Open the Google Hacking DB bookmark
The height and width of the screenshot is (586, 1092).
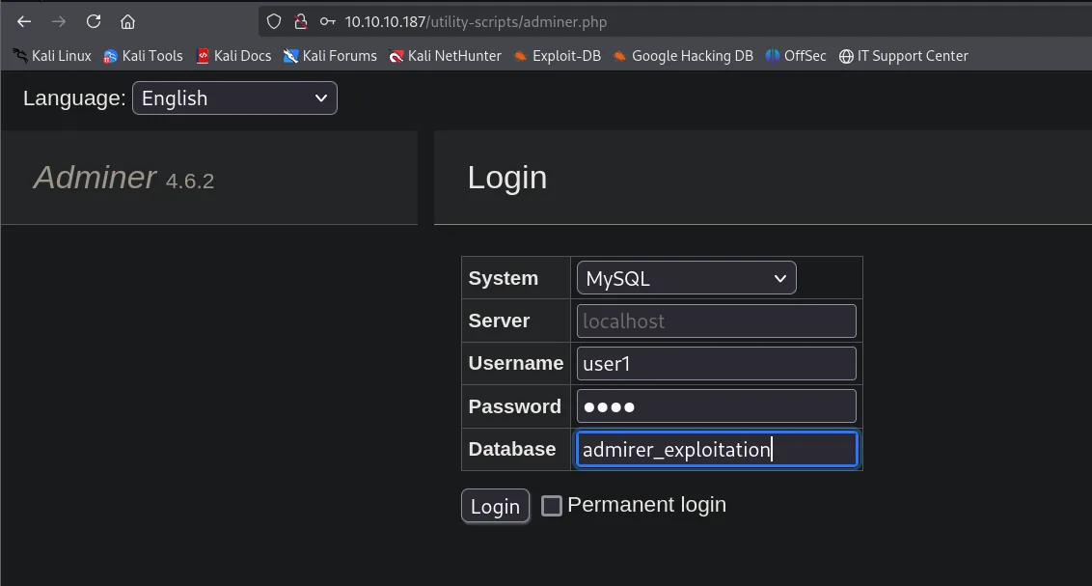coord(683,56)
